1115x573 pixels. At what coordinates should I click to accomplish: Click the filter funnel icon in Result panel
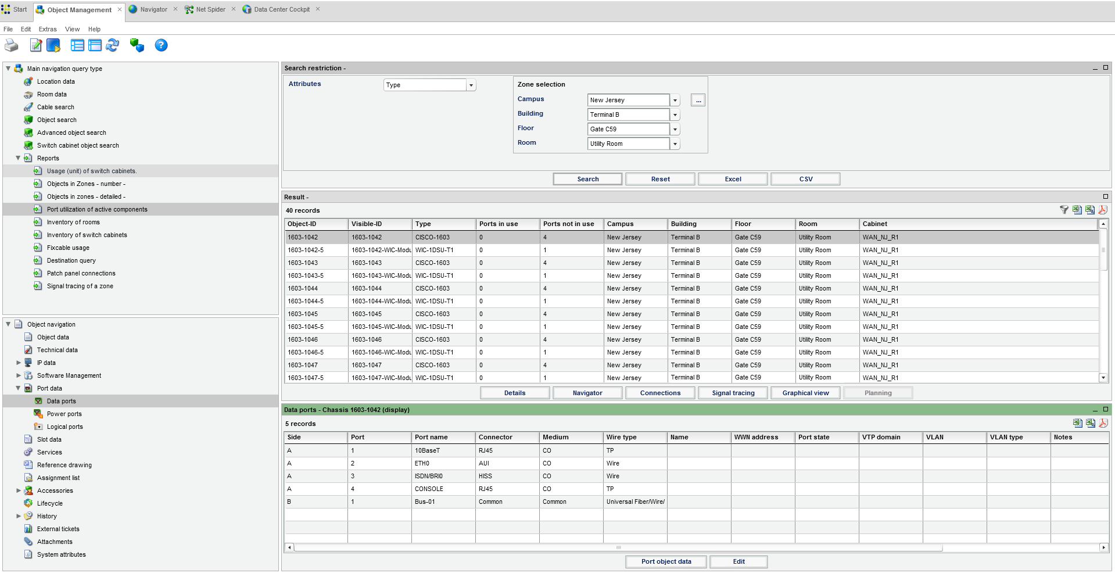point(1064,210)
